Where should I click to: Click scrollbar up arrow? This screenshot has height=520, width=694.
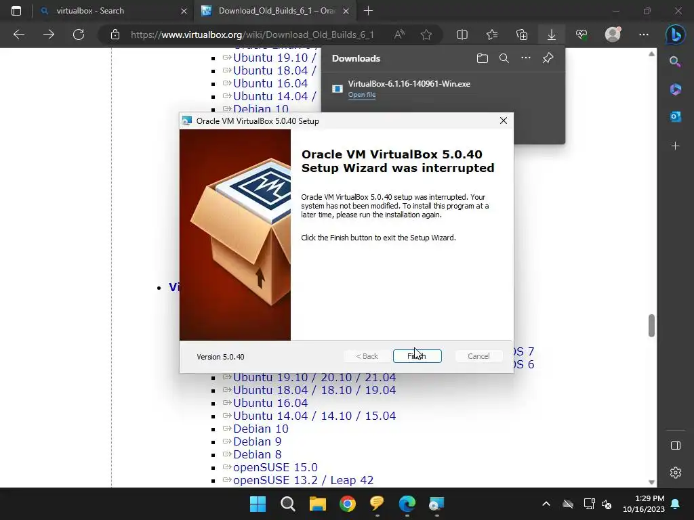point(651,54)
